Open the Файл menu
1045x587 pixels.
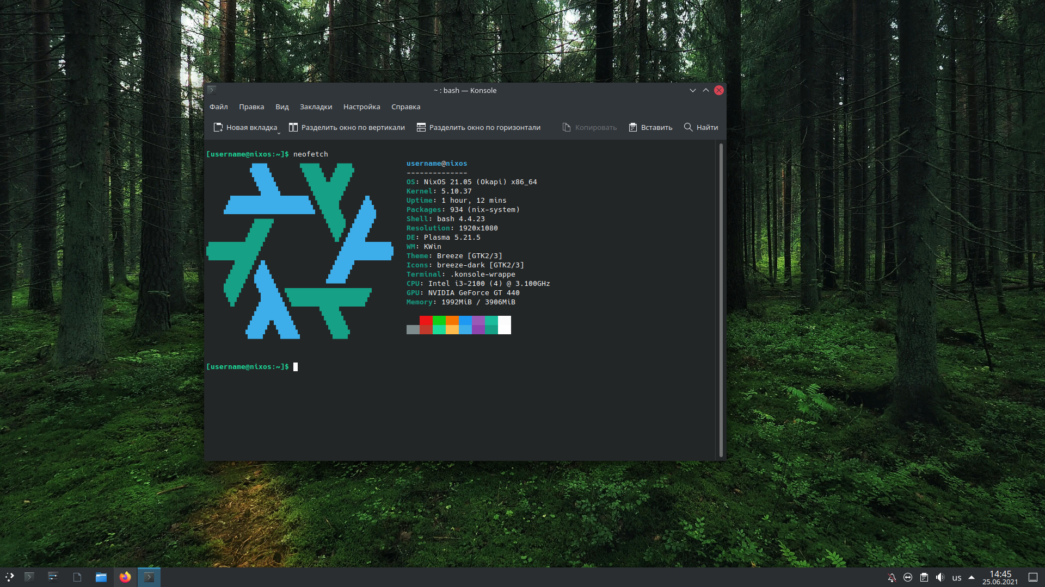[218, 107]
